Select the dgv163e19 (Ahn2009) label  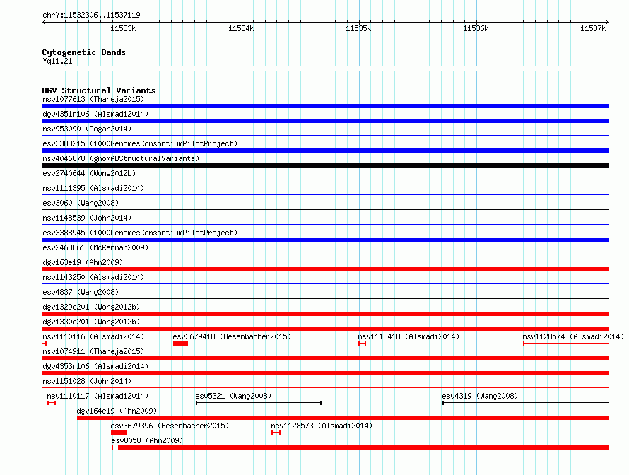coord(83,262)
